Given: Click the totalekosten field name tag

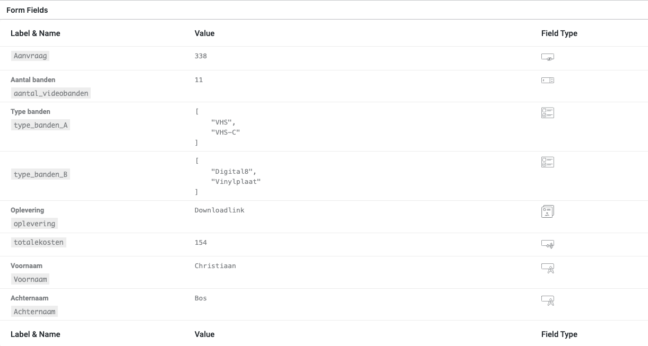Looking at the screenshot, I should tap(39, 242).
